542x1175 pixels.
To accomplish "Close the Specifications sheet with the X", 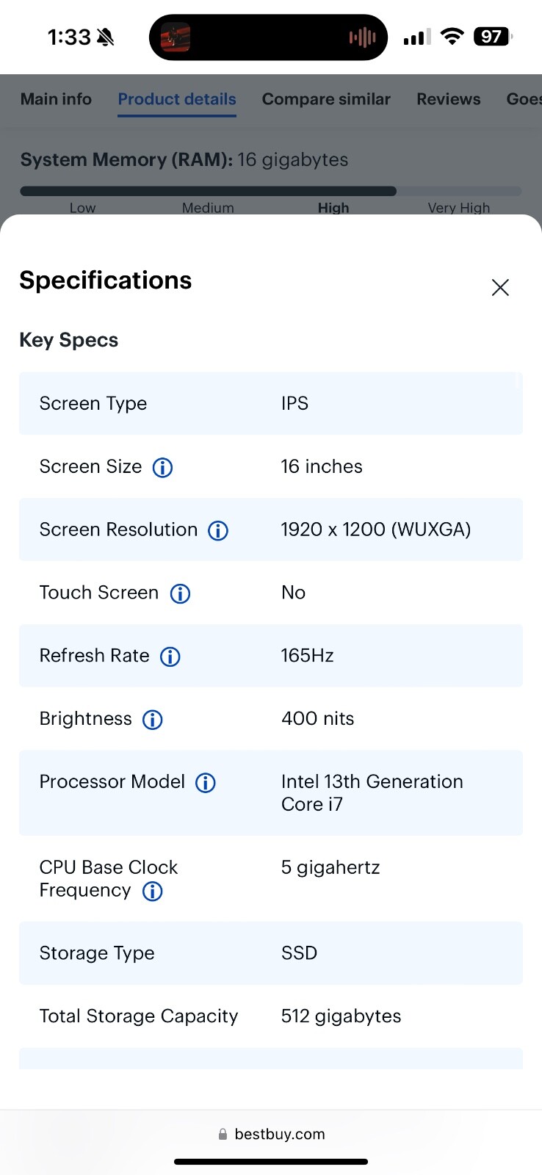I will (x=500, y=287).
